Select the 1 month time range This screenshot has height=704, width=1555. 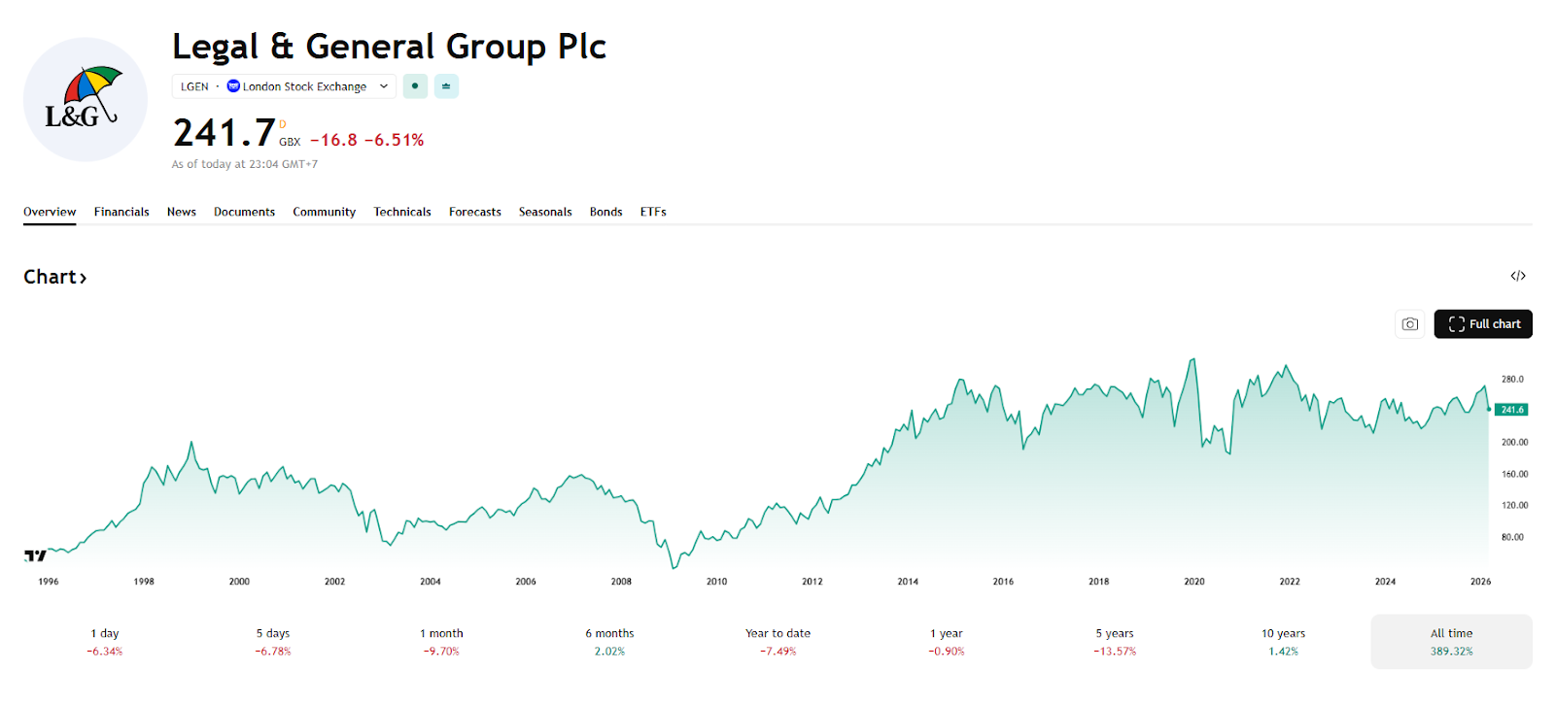click(x=441, y=642)
